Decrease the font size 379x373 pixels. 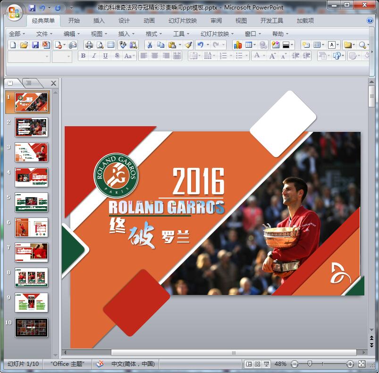coord(284,56)
